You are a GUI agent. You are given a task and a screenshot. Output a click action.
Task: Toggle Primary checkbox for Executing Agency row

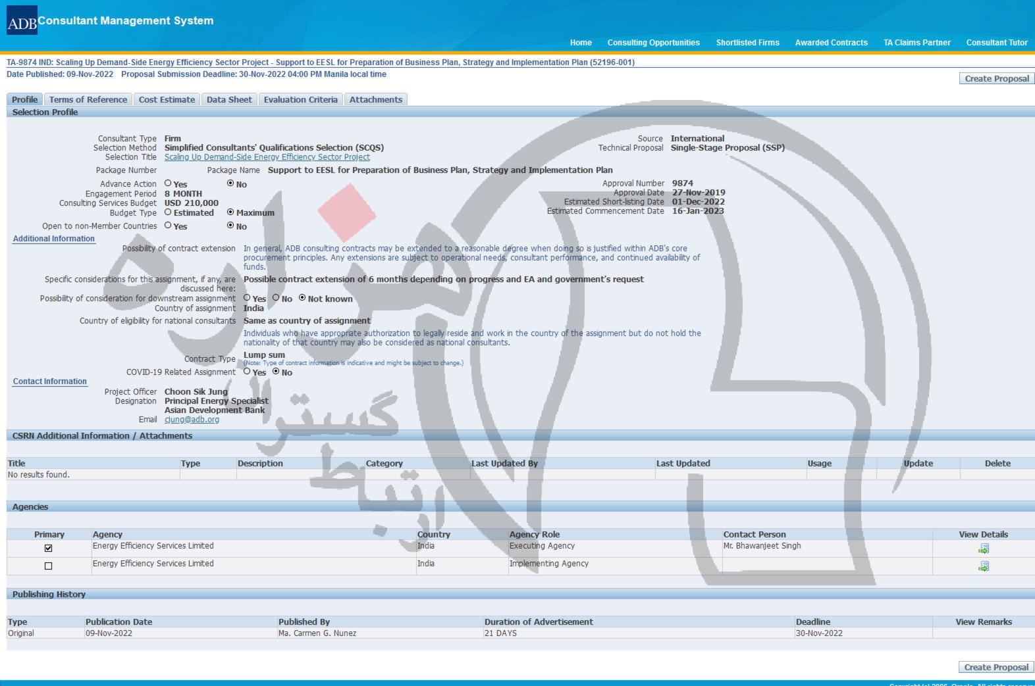(x=48, y=548)
